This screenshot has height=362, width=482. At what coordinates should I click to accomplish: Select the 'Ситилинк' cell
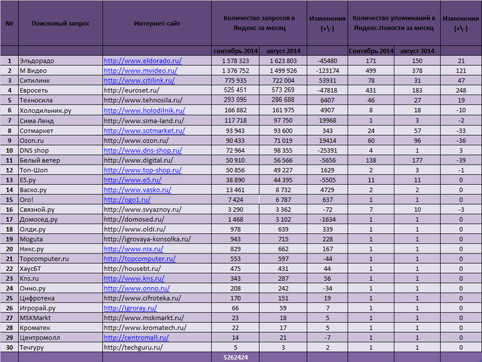coord(60,81)
